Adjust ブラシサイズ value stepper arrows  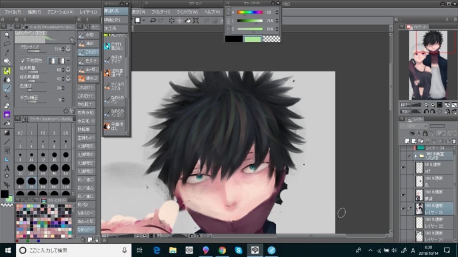63,49
